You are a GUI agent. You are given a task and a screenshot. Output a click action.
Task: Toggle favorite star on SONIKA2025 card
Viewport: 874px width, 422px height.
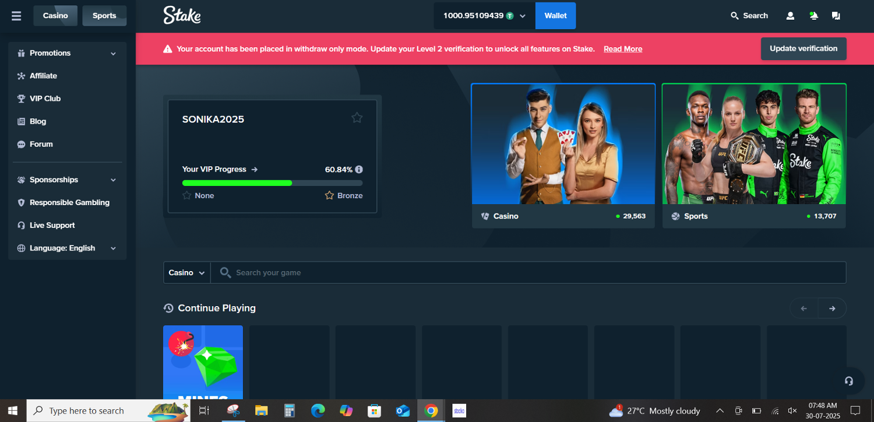click(357, 118)
